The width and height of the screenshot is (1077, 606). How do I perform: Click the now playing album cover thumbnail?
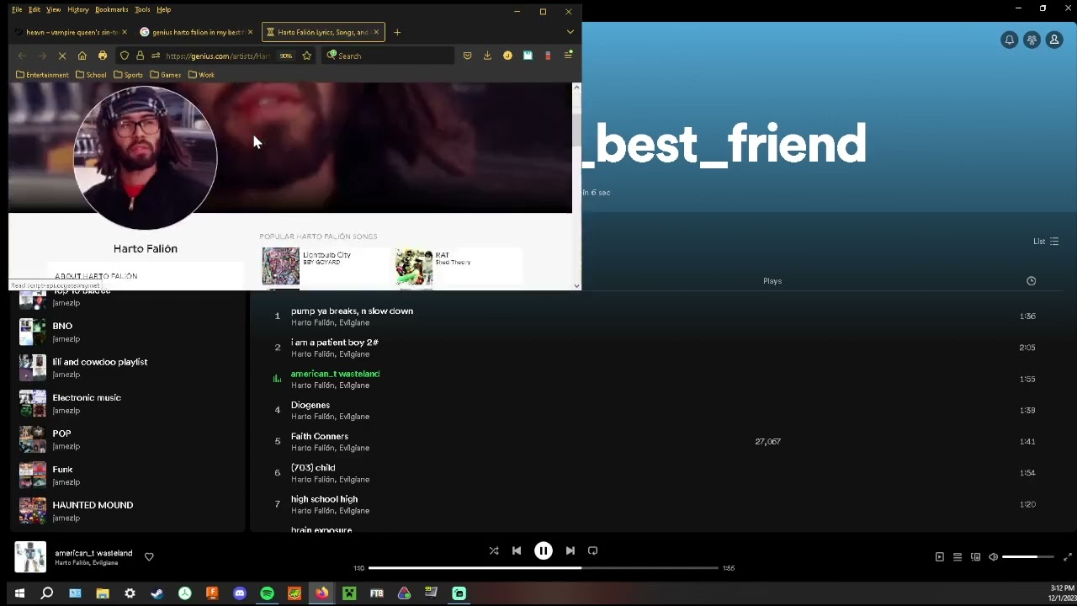pyautogui.click(x=30, y=557)
